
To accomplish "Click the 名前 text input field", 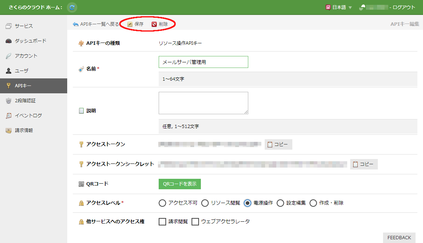I will click(x=203, y=62).
